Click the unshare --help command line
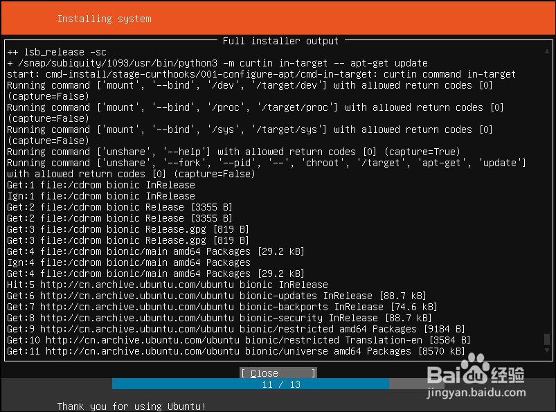Viewport: 556px width, 412px height. 233,152
